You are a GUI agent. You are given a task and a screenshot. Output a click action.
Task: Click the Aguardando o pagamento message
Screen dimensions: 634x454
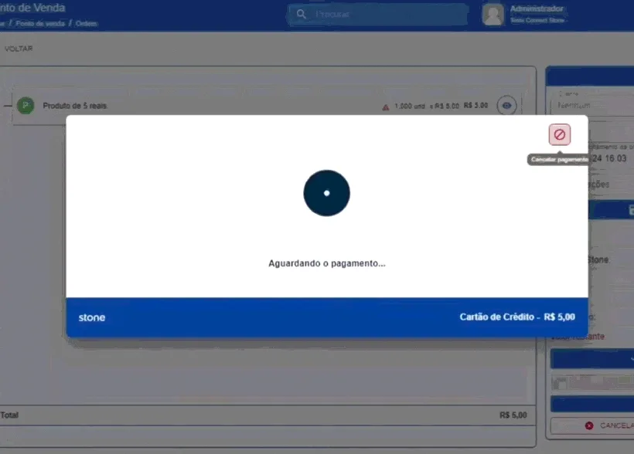(327, 263)
